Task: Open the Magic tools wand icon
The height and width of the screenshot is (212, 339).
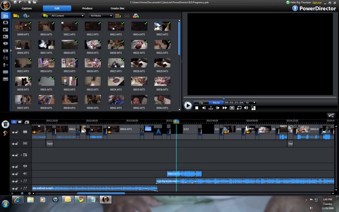Action: 5,133
